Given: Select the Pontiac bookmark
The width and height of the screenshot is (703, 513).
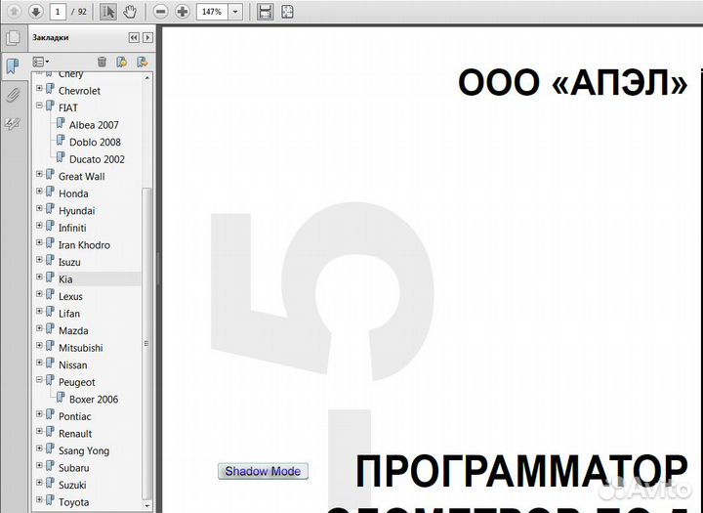Looking at the screenshot, I should click(x=74, y=416).
